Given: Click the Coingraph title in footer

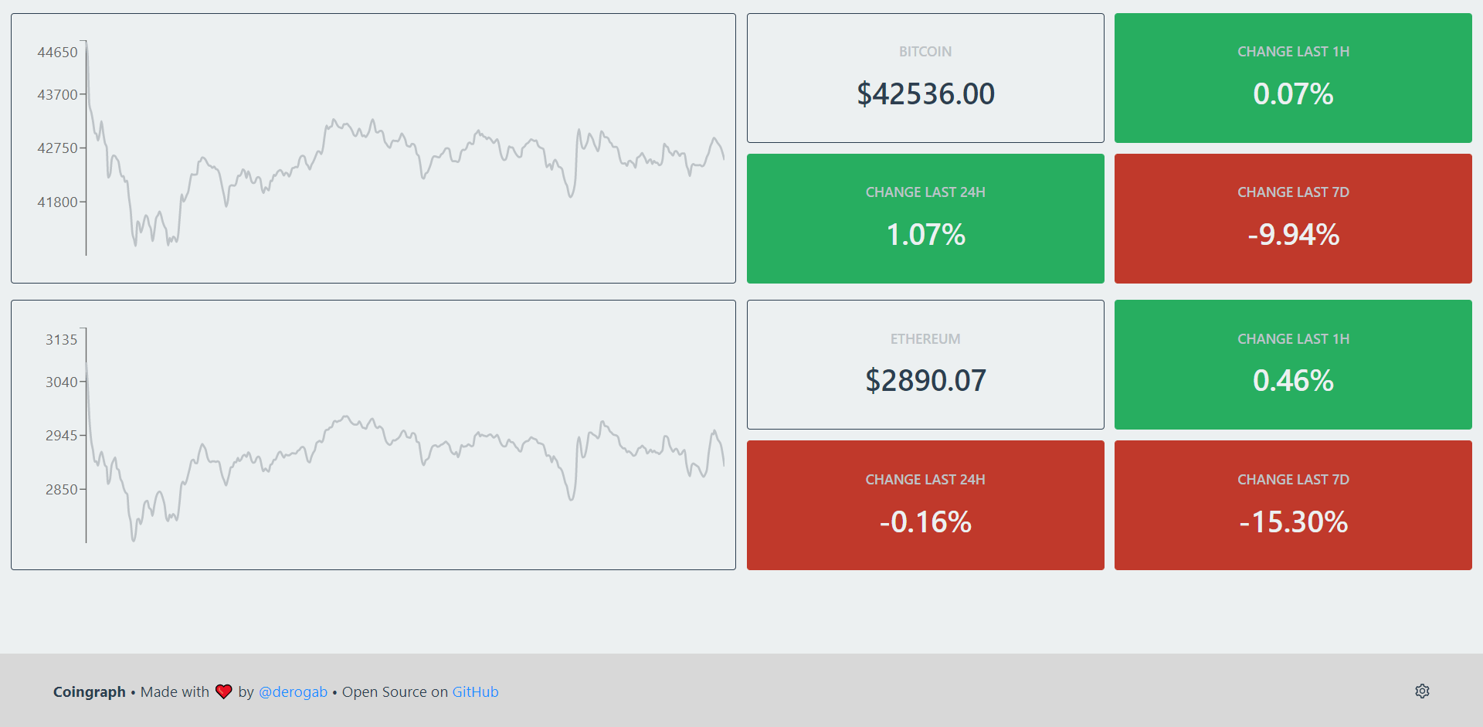Looking at the screenshot, I should (89, 692).
